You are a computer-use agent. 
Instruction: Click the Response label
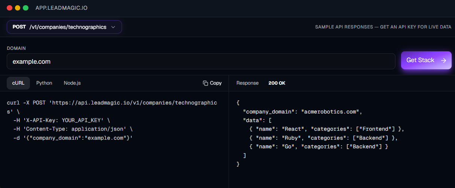click(247, 83)
